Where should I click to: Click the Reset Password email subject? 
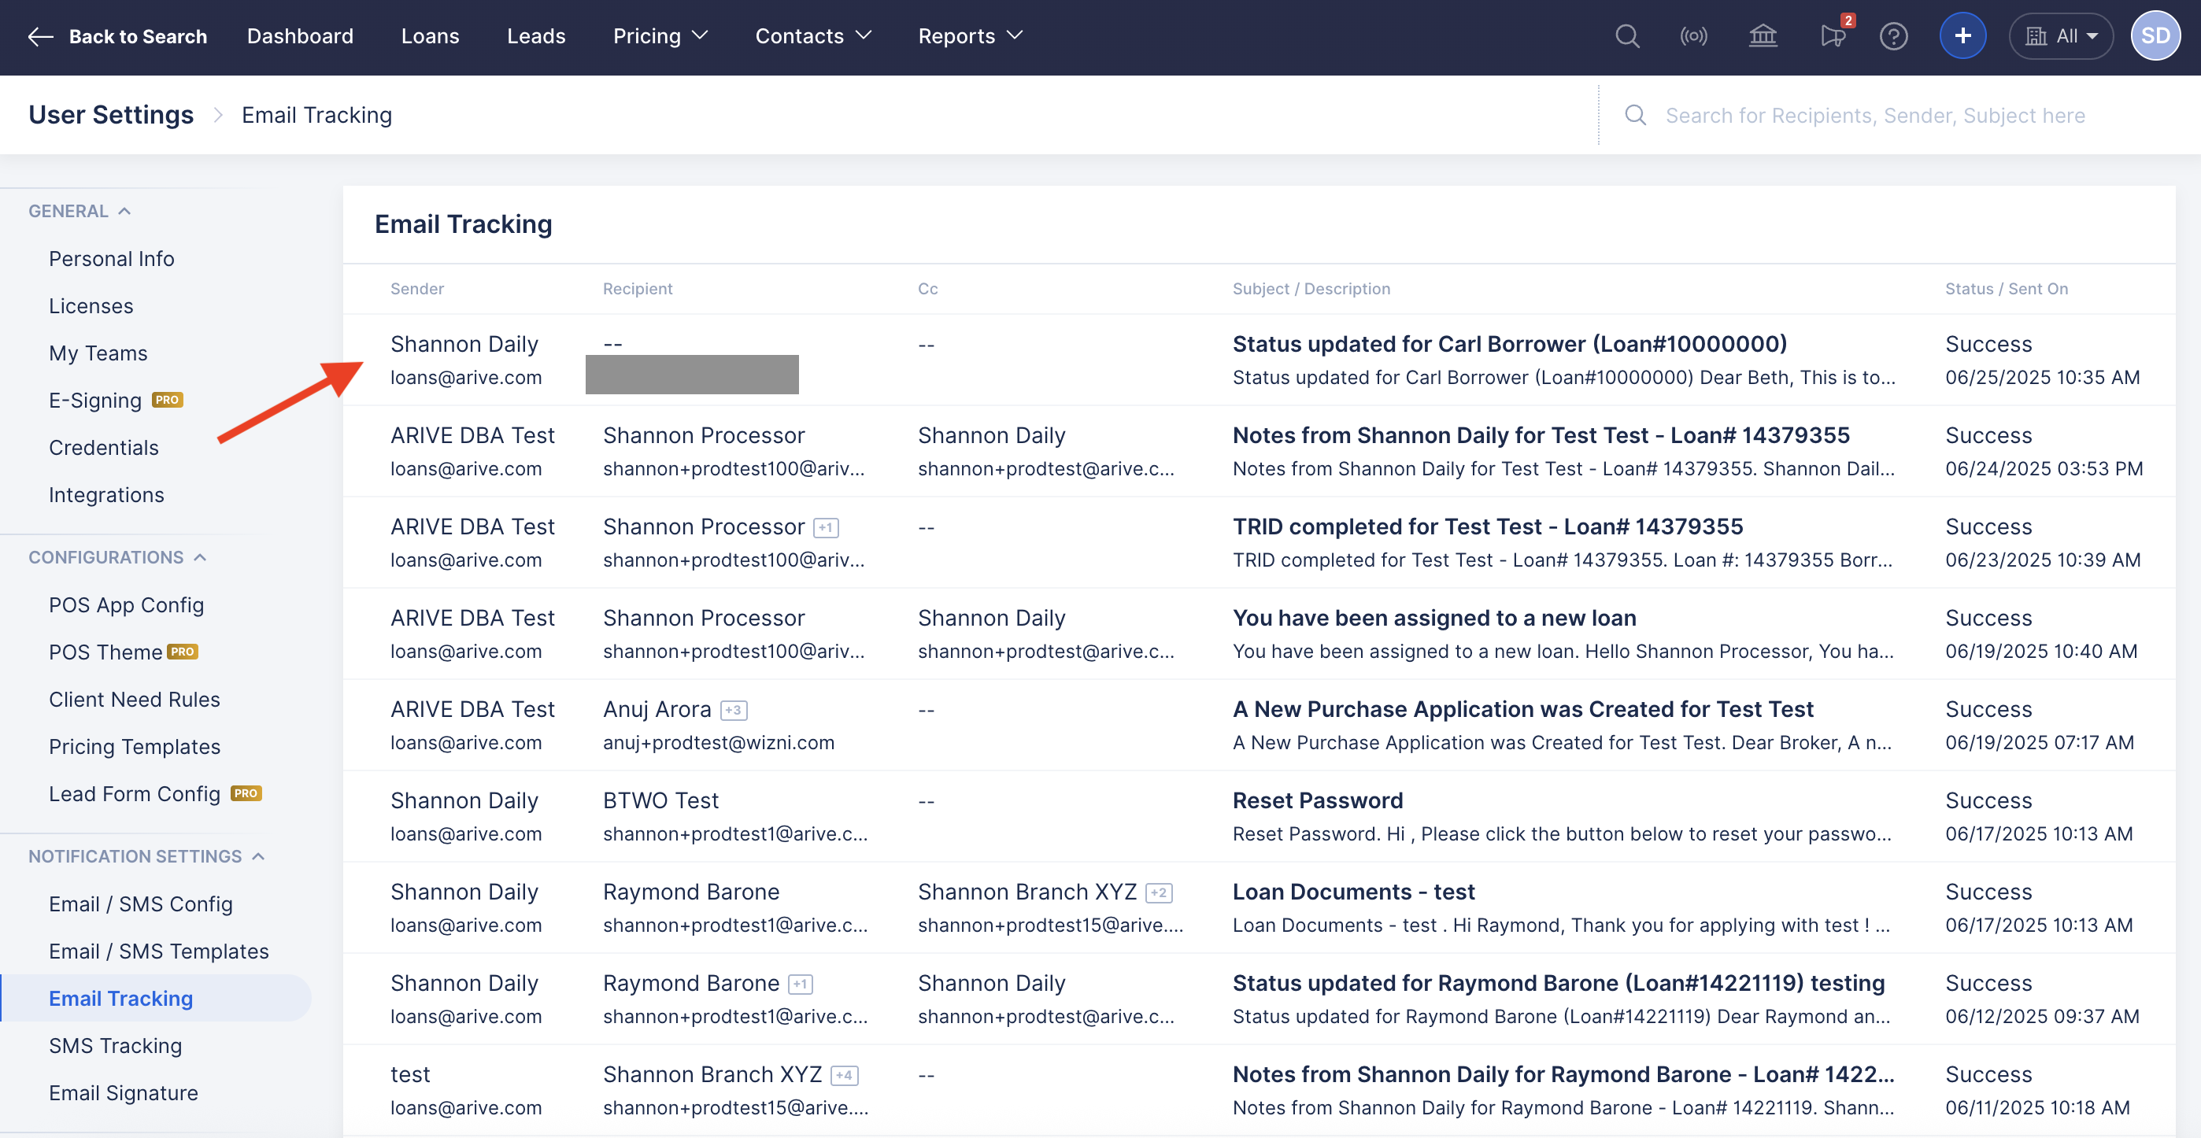1317,800
